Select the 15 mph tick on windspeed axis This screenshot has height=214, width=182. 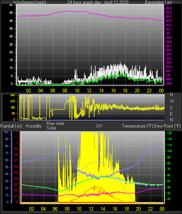[x=11, y=60]
